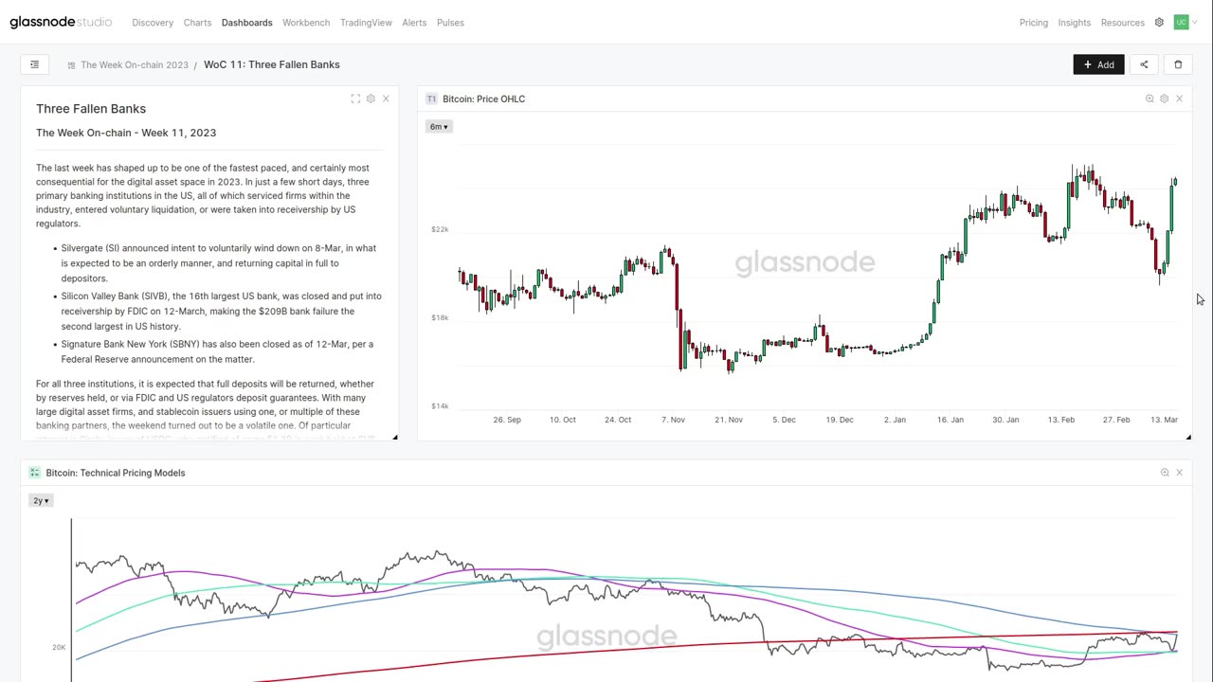Screen dimensions: 1213x682
Task: Go to Pricing page
Action: 1034,22
